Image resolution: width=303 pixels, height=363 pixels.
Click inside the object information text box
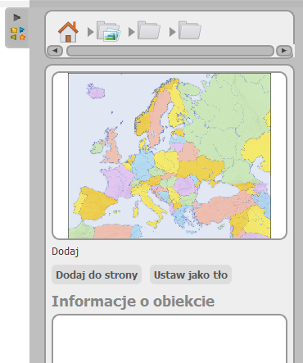(x=170, y=338)
